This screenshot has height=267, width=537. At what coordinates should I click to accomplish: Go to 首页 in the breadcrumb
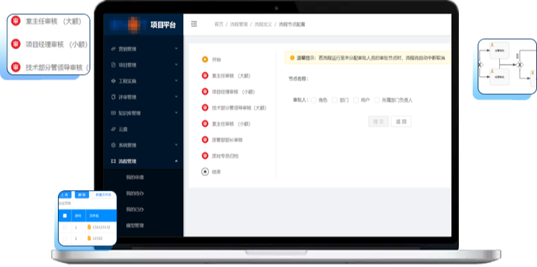(x=218, y=24)
